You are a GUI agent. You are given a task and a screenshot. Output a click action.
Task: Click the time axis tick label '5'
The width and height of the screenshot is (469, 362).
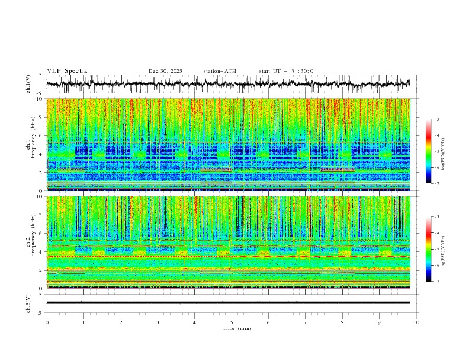(x=232, y=322)
